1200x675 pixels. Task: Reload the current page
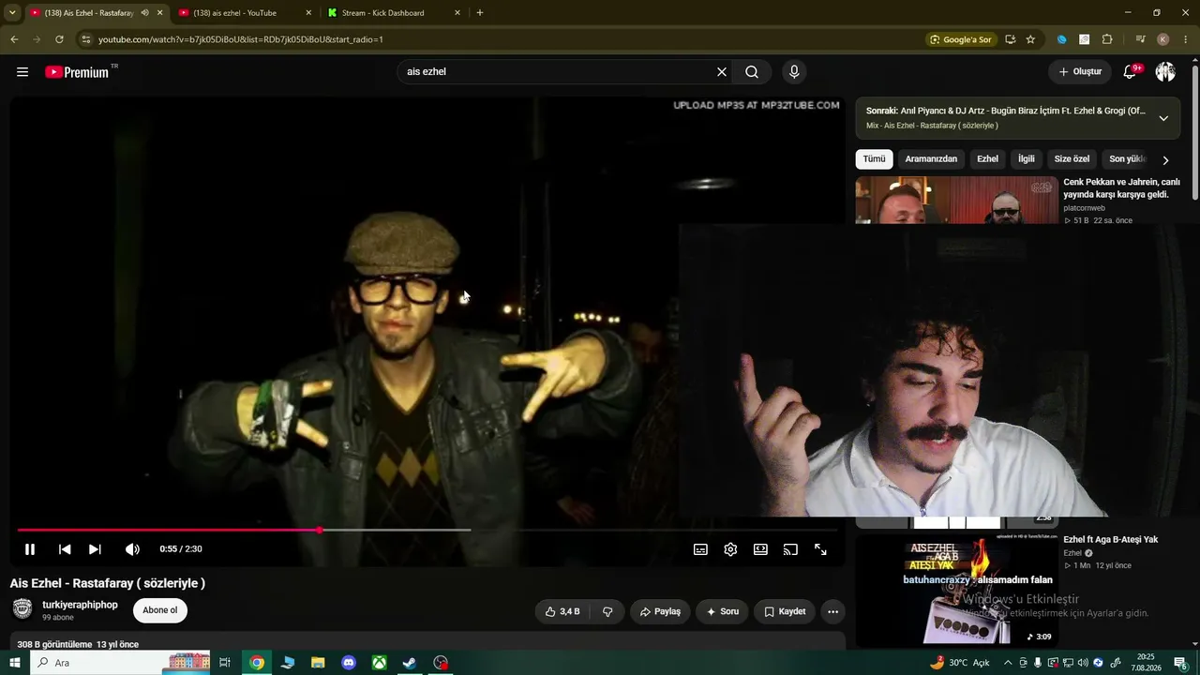(x=59, y=39)
